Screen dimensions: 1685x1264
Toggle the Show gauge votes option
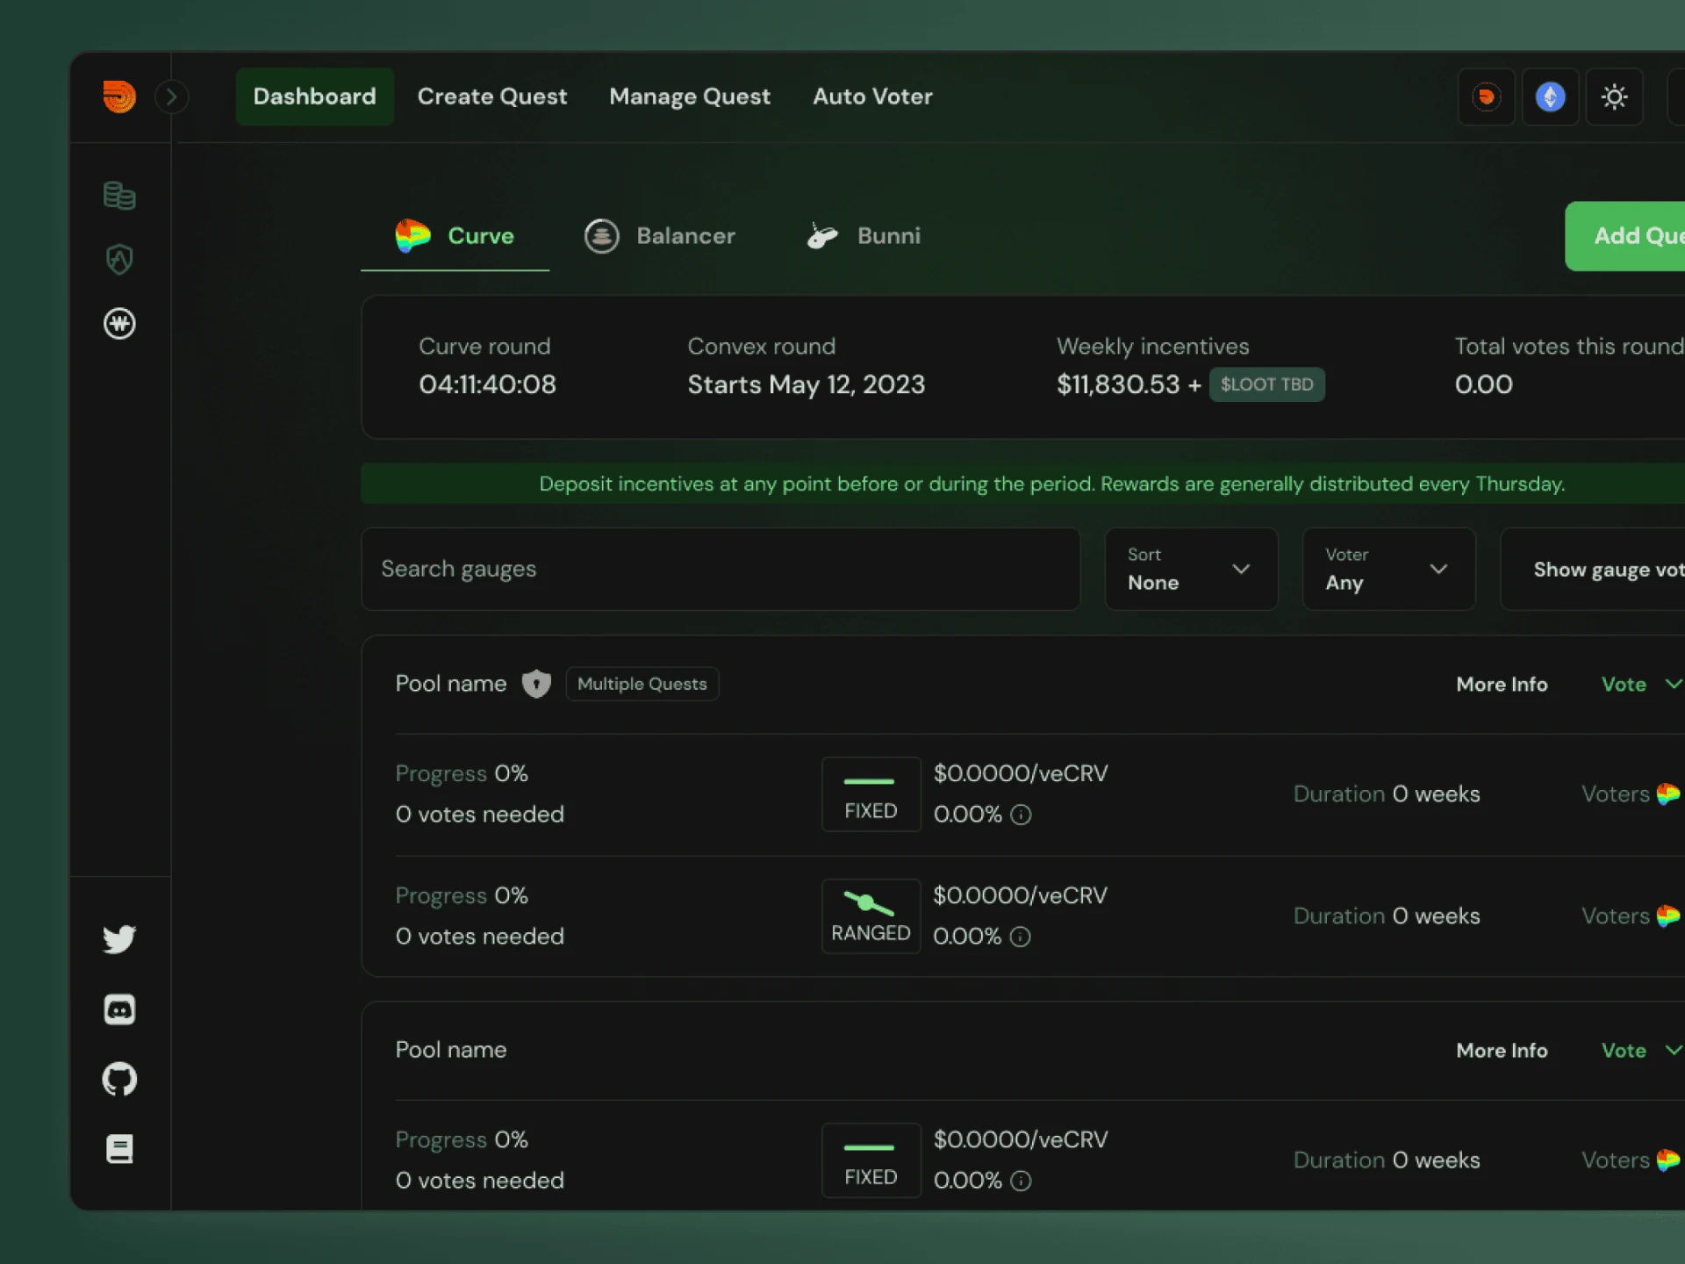coord(1592,569)
